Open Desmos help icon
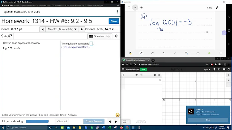Viewport: 232px width, 130px height. coord(224,69)
